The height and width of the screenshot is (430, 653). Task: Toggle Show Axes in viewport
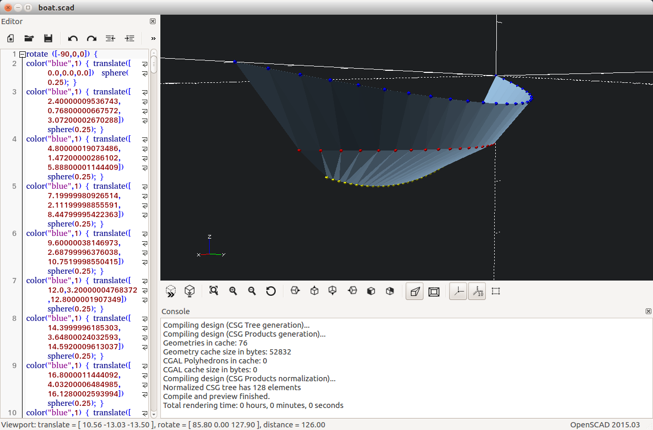tap(459, 291)
